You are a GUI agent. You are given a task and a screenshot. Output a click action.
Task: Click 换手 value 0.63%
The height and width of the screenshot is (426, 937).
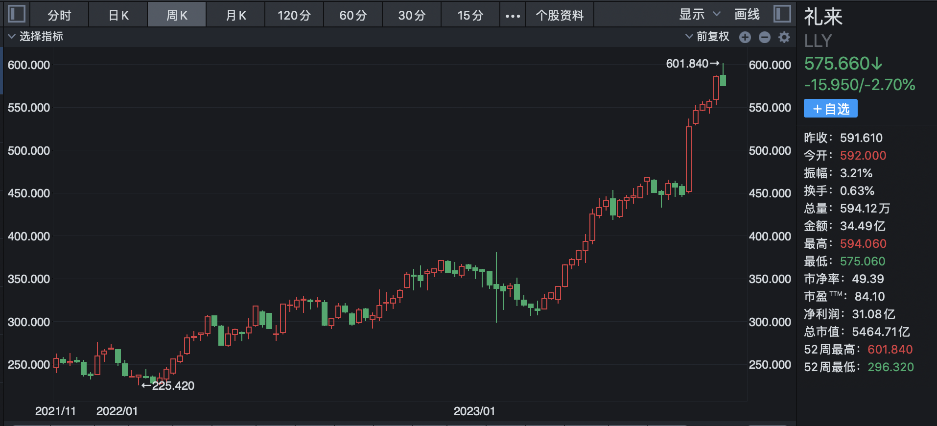coord(857,190)
